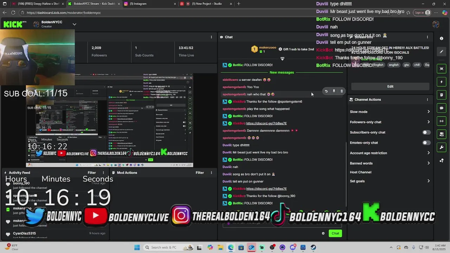Open BoldenNYCC creator dropdown
Viewport: 450px width, 253px height.
[x=75, y=24]
